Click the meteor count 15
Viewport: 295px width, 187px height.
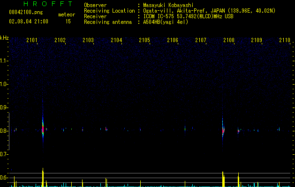tap(68, 22)
